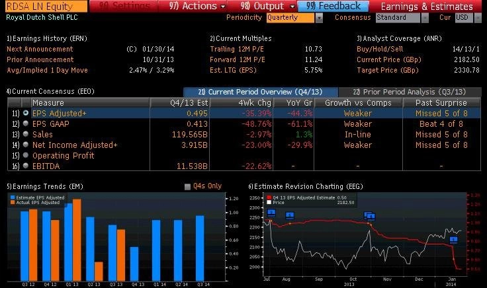
Task: Enable the Q4s Only checkbox
Action: tap(187, 187)
